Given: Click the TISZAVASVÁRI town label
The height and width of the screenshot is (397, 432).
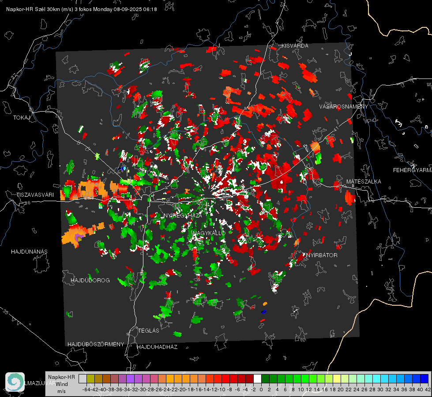Looking at the screenshot, I should [x=35, y=195].
